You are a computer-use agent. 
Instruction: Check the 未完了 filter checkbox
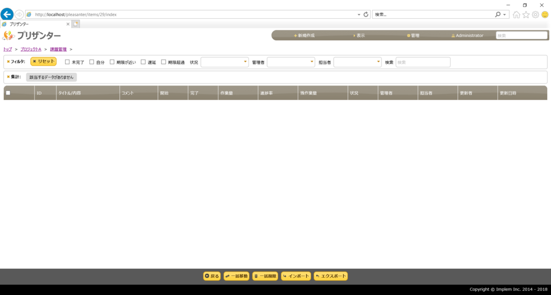pos(67,62)
